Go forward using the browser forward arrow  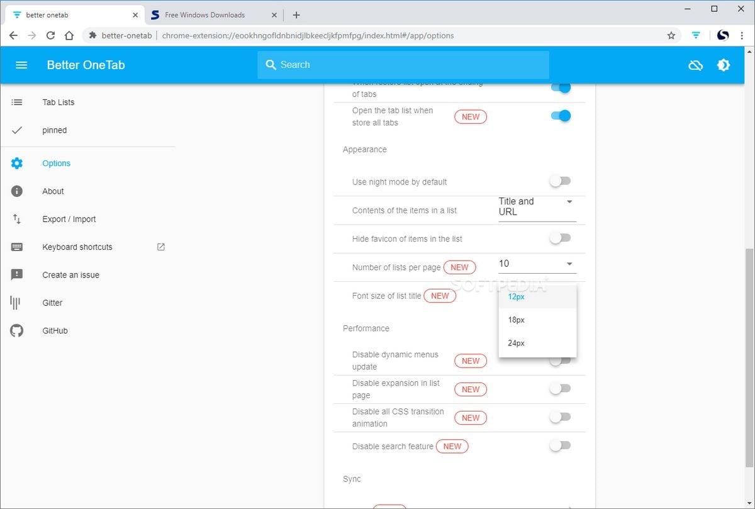point(32,35)
